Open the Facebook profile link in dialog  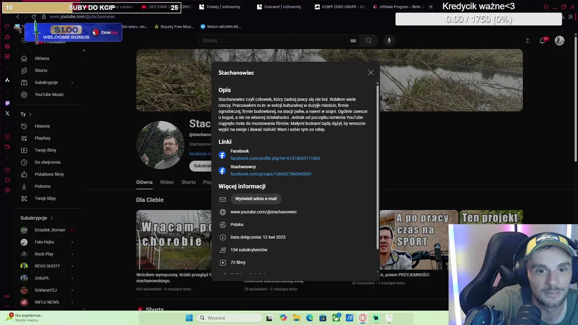point(275,158)
